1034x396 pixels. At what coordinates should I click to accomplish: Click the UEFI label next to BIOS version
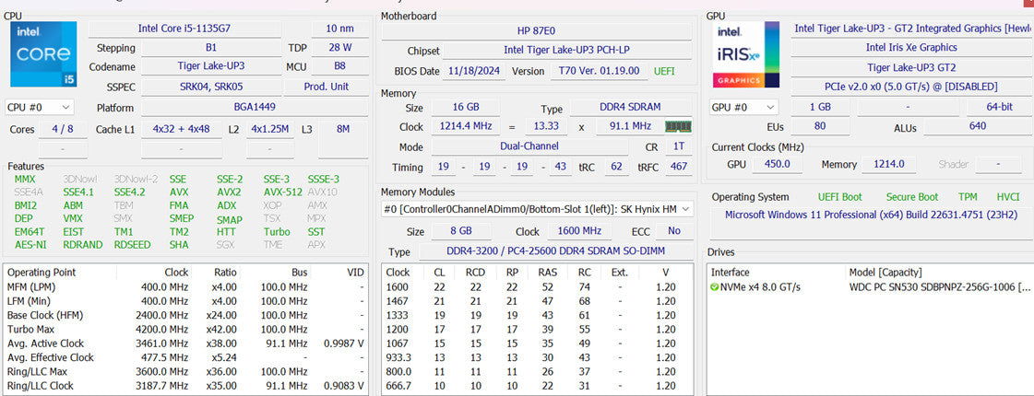[x=664, y=71]
